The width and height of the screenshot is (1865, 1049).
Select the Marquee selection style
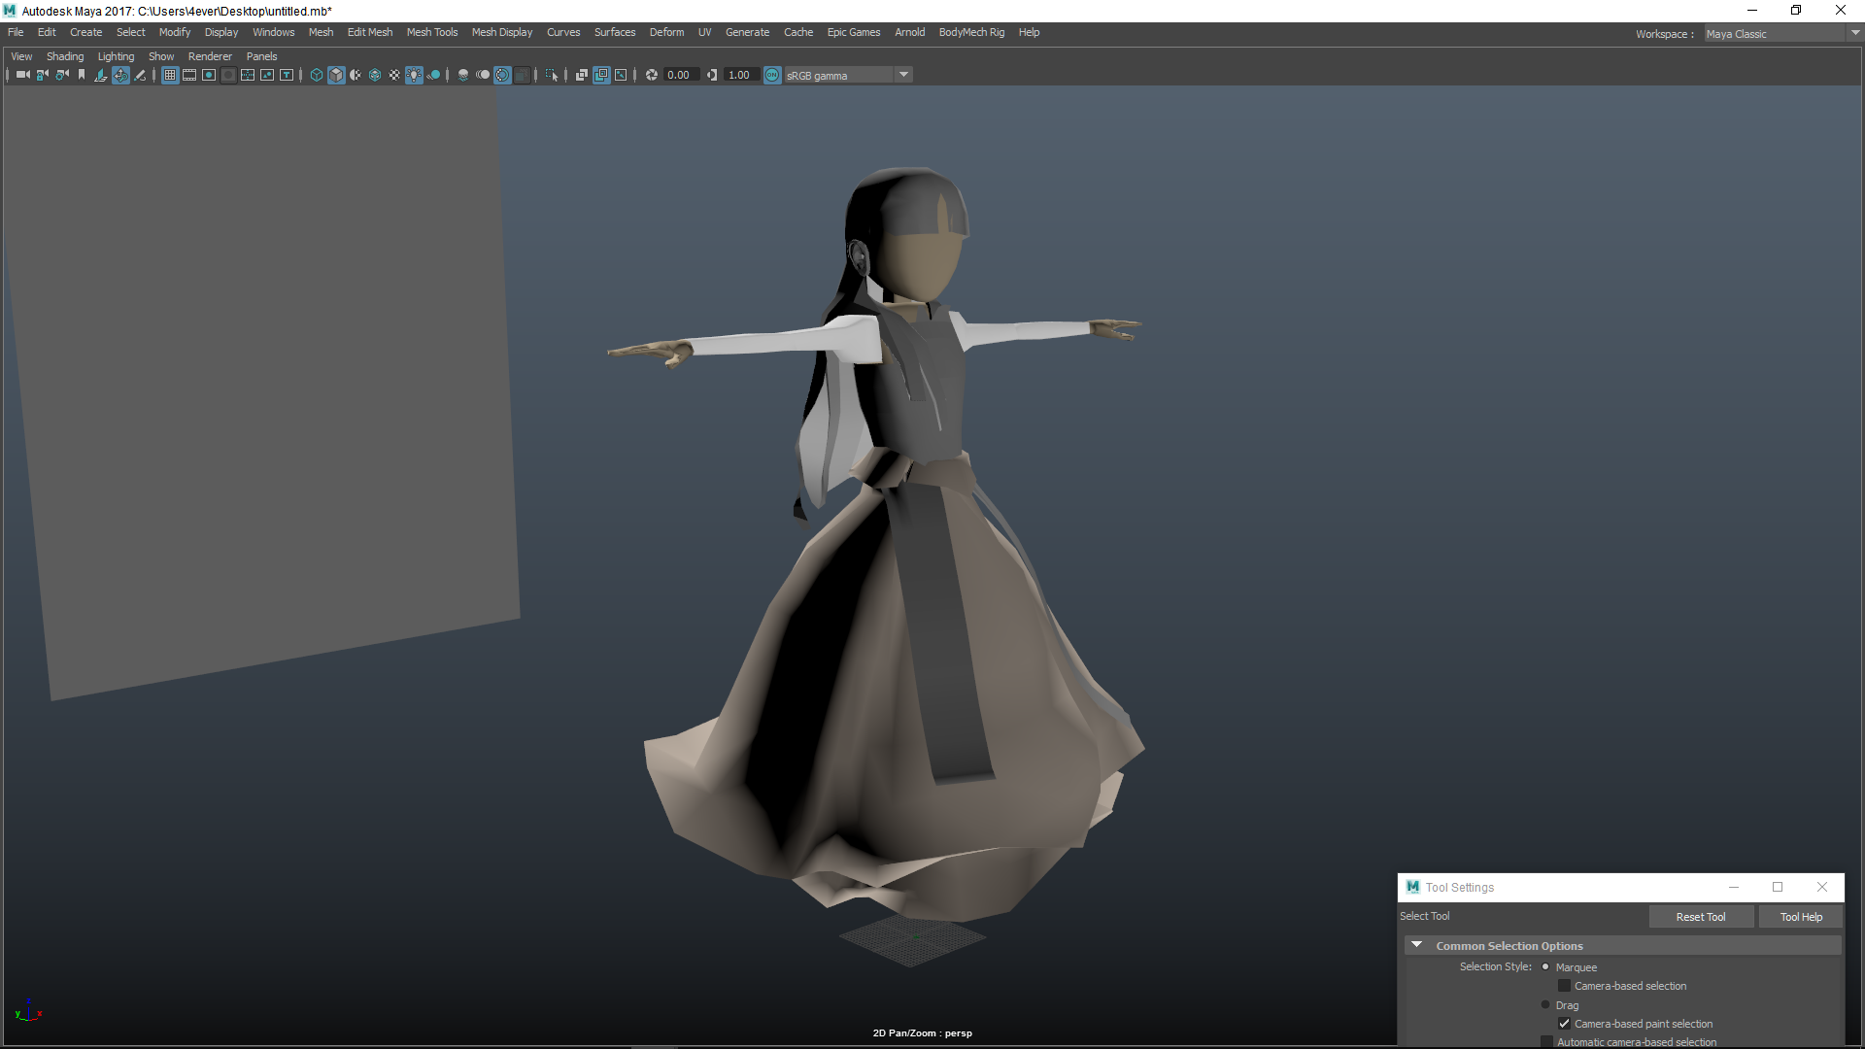coord(1545,967)
